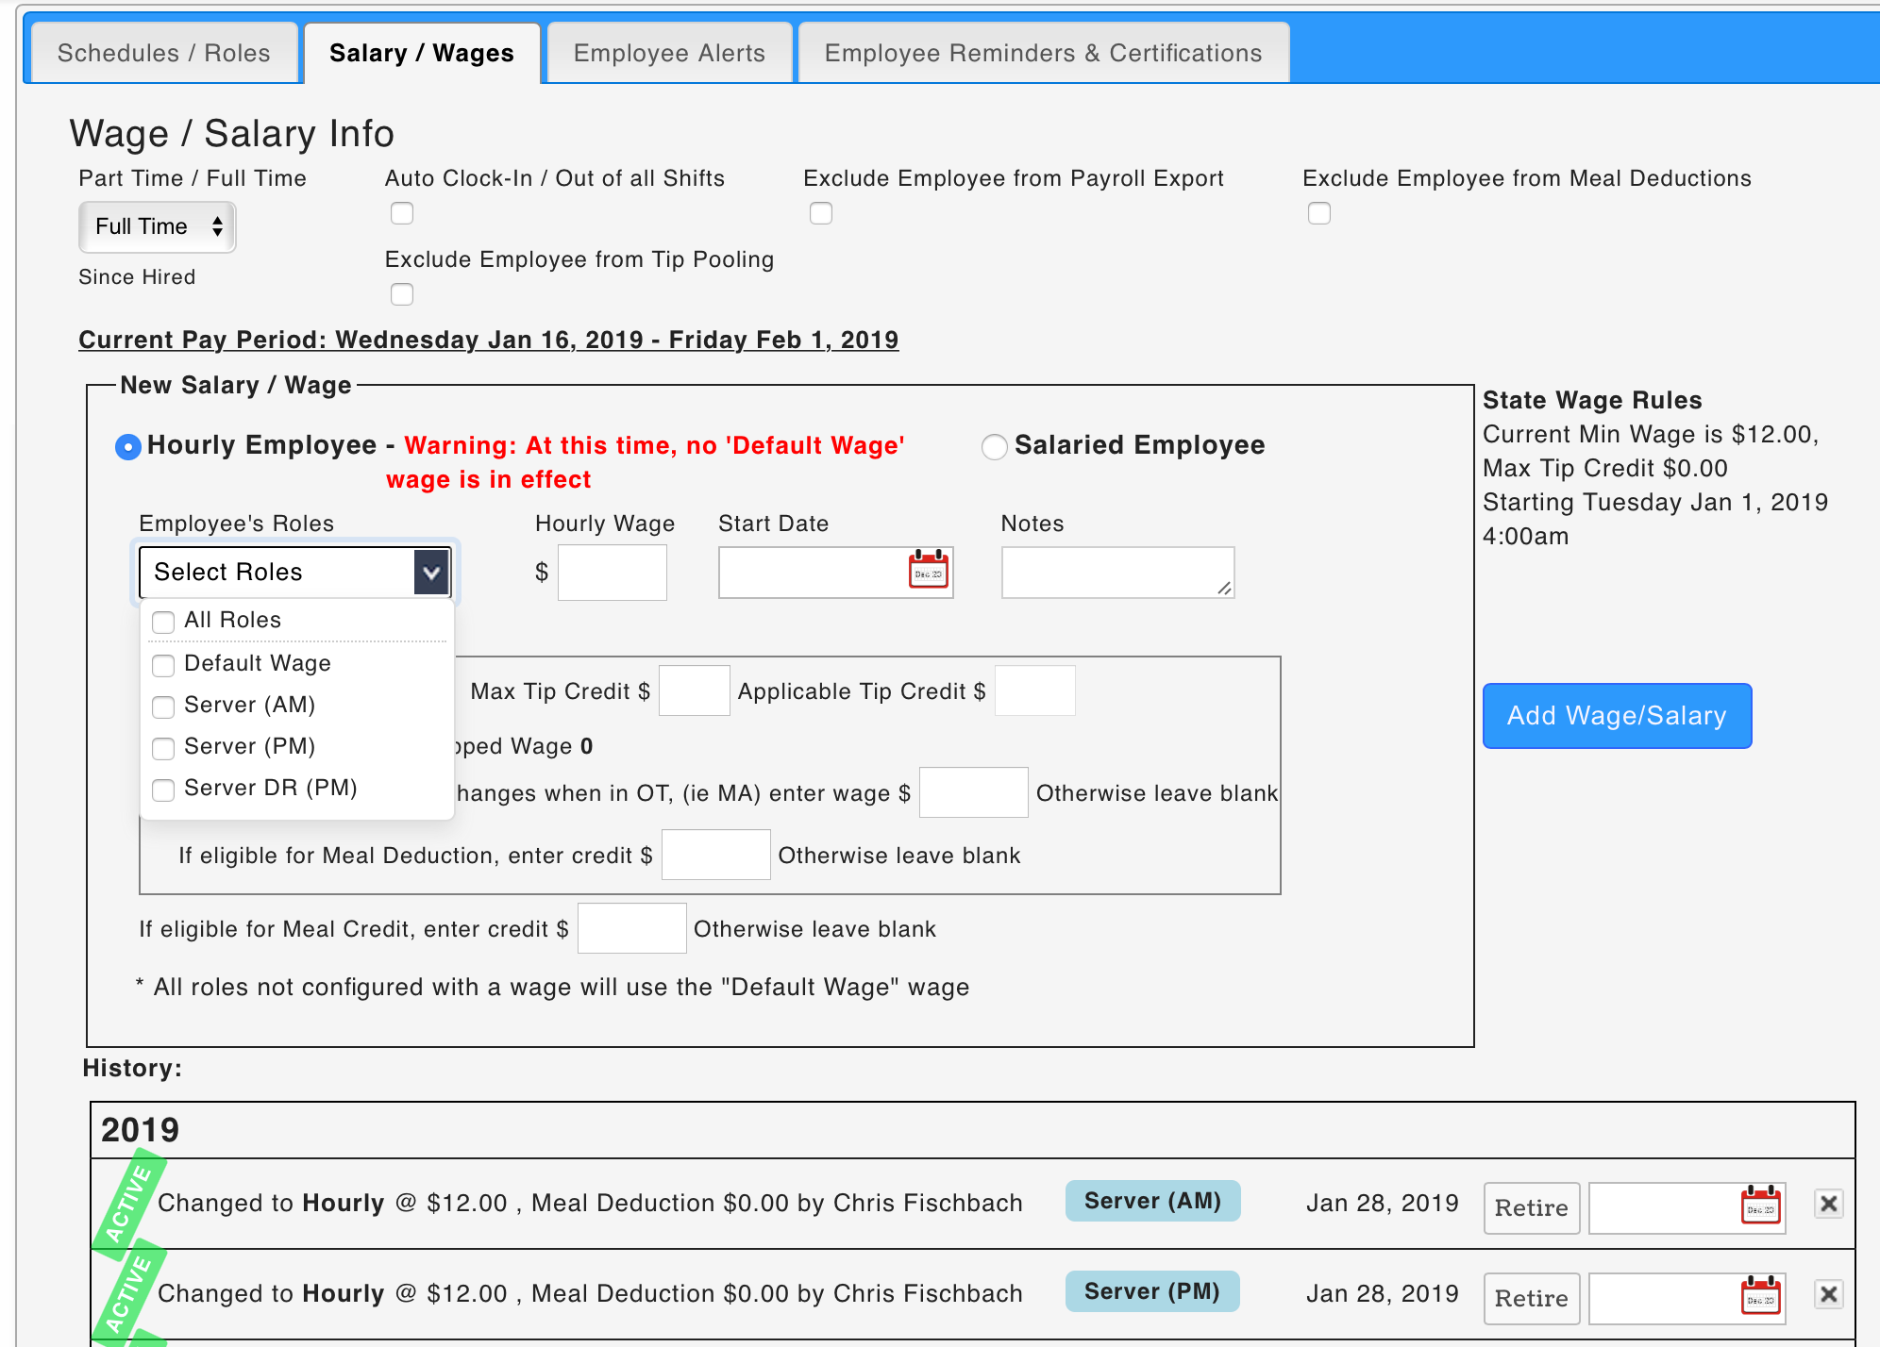1880x1347 pixels.
Task: Open Server (PM) retire date calendar
Action: pos(1760,1296)
